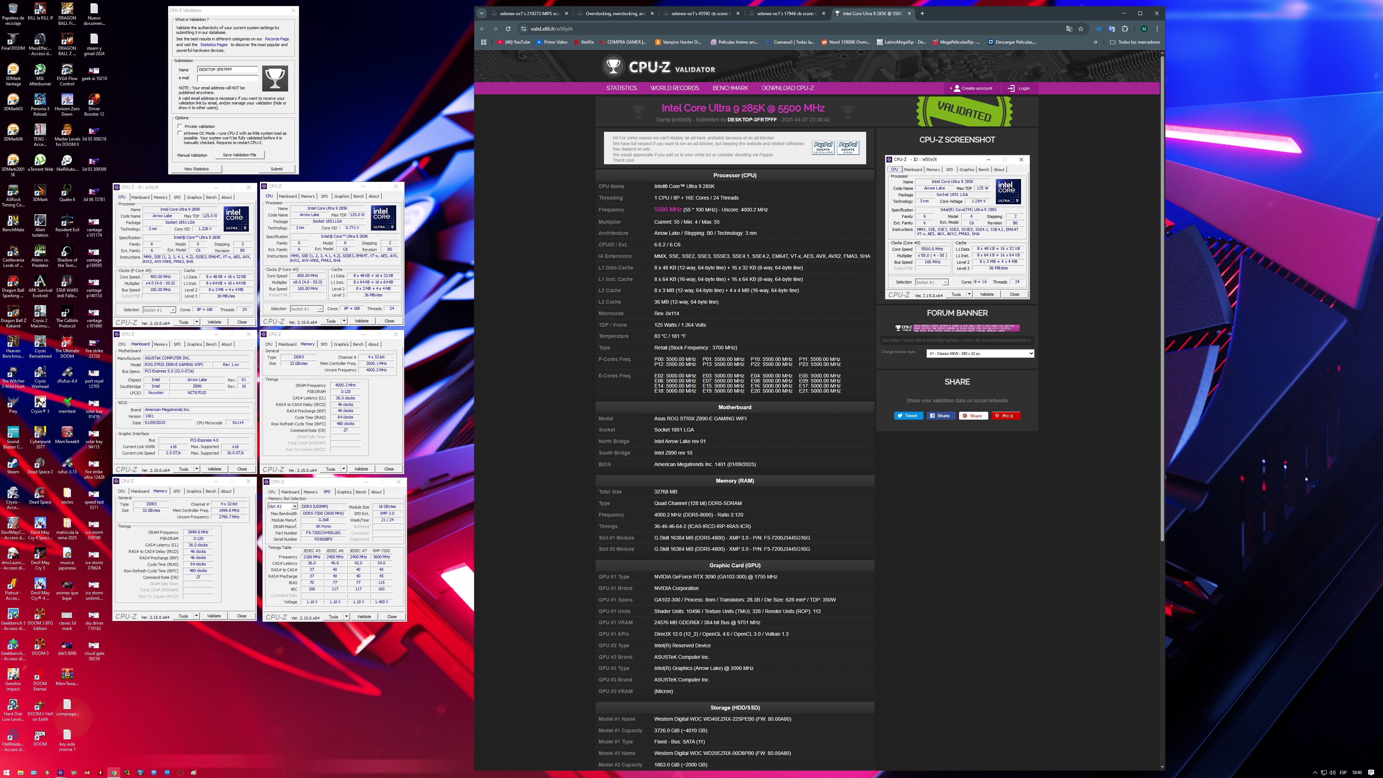Open the Netflix bookmark

click(584, 42)
